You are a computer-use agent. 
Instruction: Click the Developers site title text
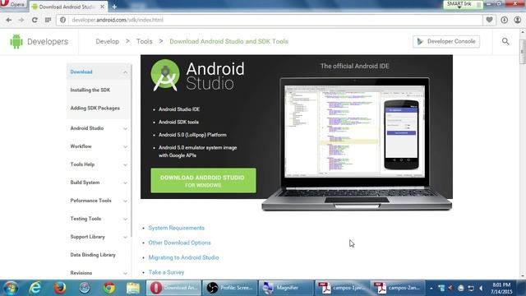click(x=48, y=42)
